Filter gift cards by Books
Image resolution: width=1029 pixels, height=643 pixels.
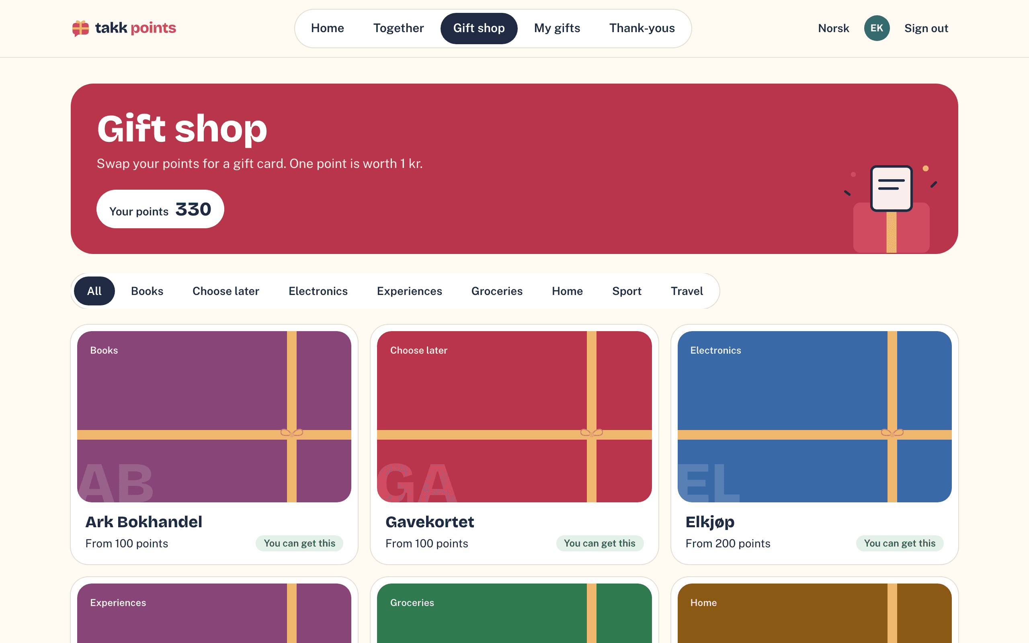pyautogui.click(x=147, y=291)
